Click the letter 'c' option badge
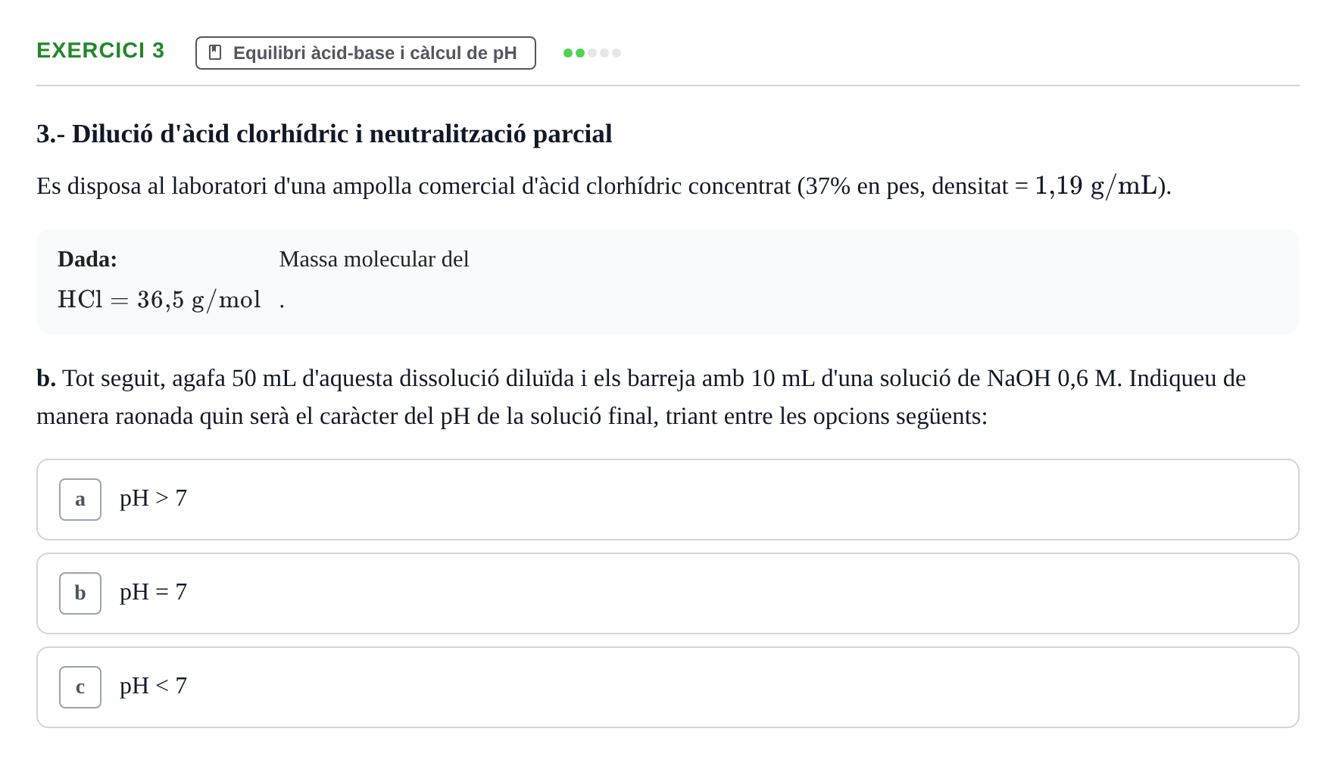Viewport: 1336px width, 766px height. [80, 687]
